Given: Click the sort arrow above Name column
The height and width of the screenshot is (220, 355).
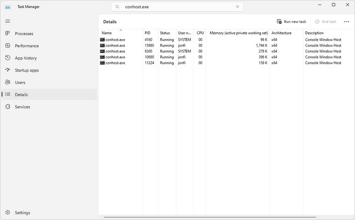Looking at the screenshot, I should tap(121, 30).
